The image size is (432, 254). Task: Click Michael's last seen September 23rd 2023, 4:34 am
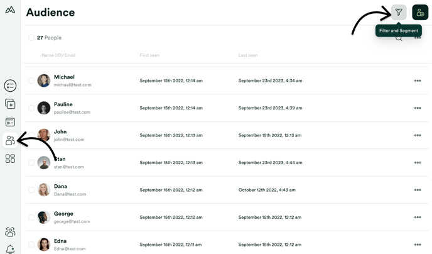[x=270, y=80]
